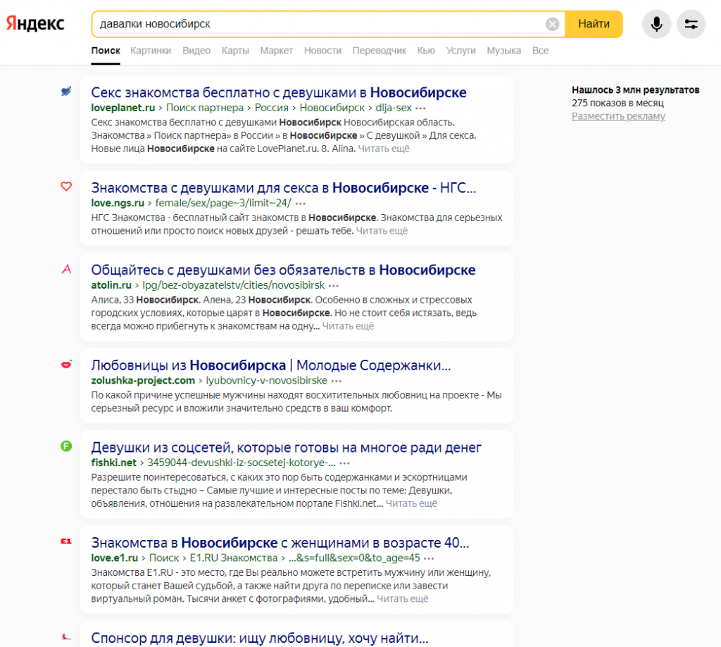Click the zolushka-project.com domain link
The image size is (721, 647).
143,381
